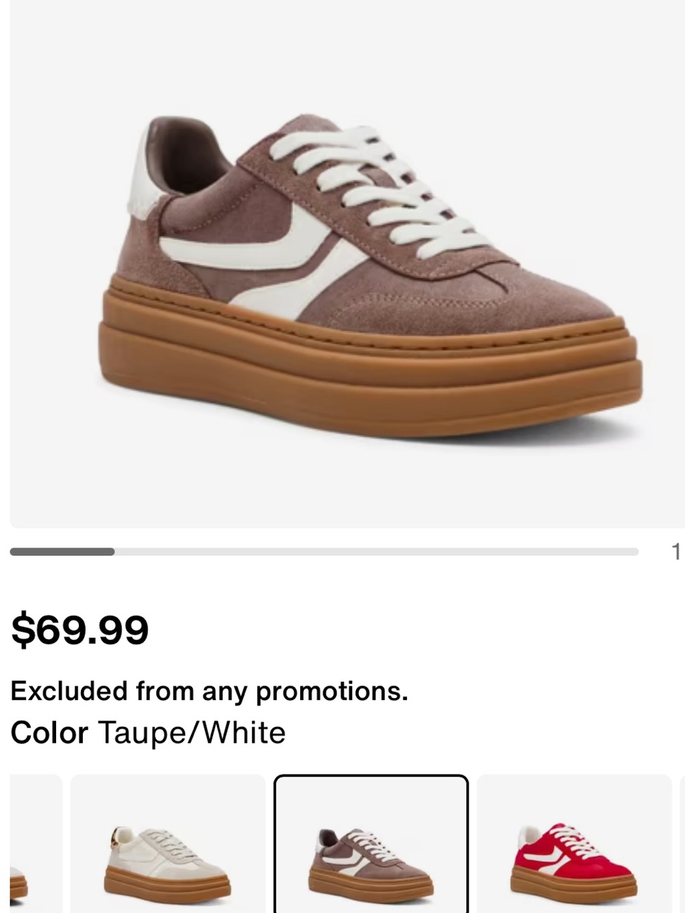The width and height of the screenshot is (685, 913).
Task: Choose the selected Taupe/White sneaker swatch
Action: coord(371,844)
